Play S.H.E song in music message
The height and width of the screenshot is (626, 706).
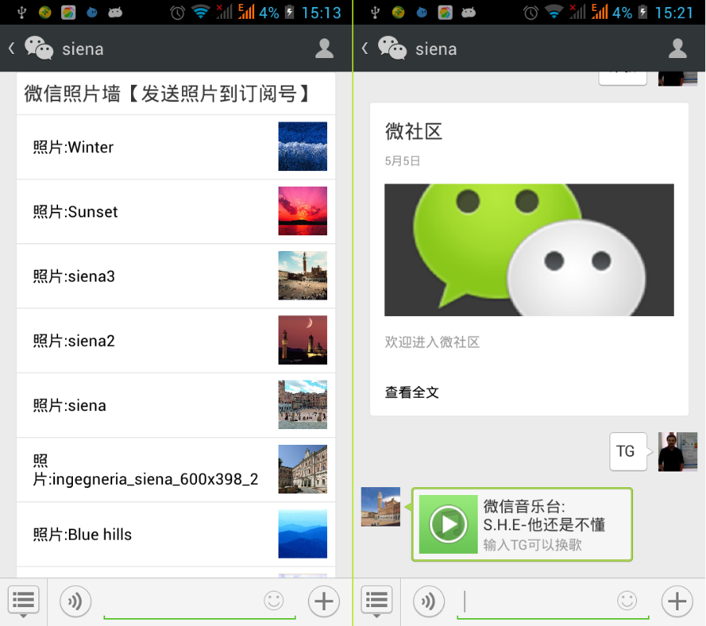[448, 524]
